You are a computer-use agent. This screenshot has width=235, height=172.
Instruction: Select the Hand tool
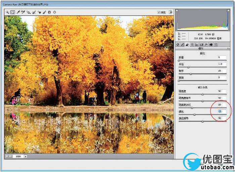(x=13, y=12)
